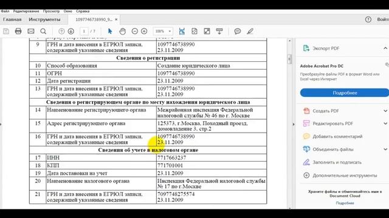Click row 19 date 23.11.2009
The width and height of the screenshot is (389, 218).
click(170, 173)
